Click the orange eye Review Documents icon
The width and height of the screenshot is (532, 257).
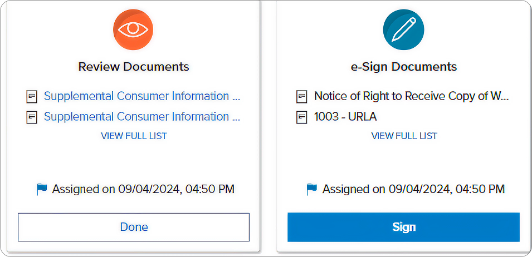(133, 29)
